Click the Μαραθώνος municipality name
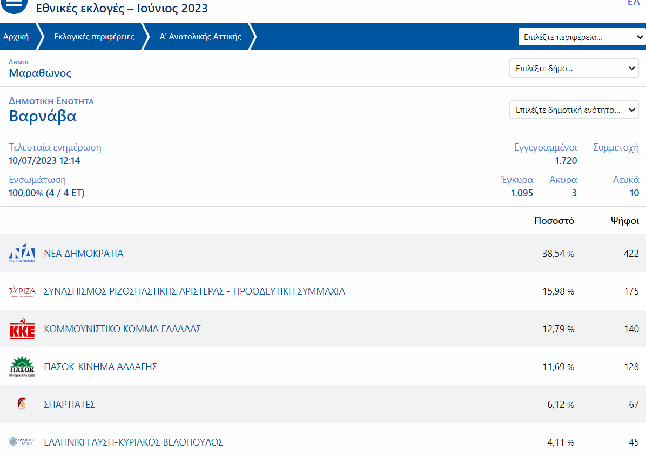The width and height of the screenshot is (646, 458). click(40, 73)
